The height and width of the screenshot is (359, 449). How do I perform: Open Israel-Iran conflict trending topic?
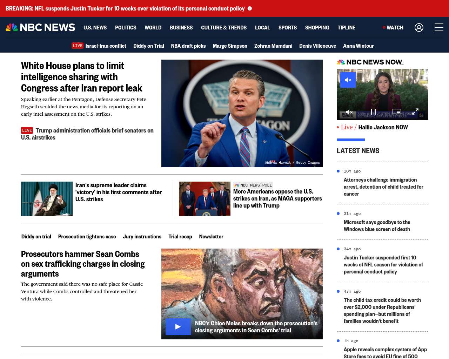[x=106, y=46]
